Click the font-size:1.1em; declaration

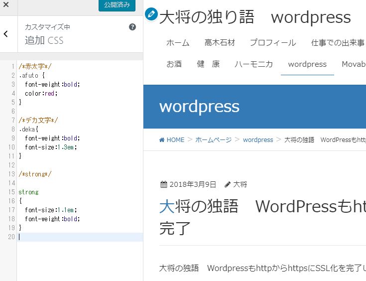tap(51, 210)
